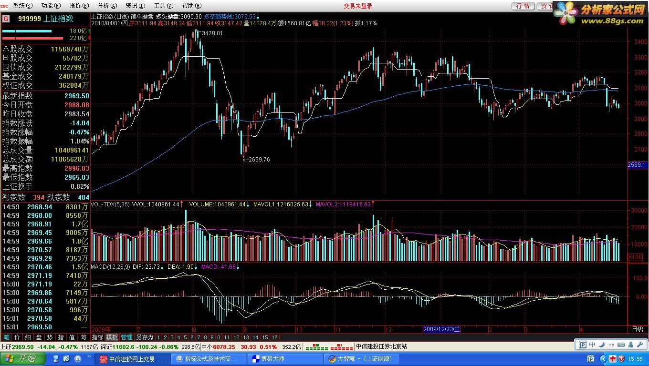
Task: Open the 分析(A) menu
Action: 107,6
